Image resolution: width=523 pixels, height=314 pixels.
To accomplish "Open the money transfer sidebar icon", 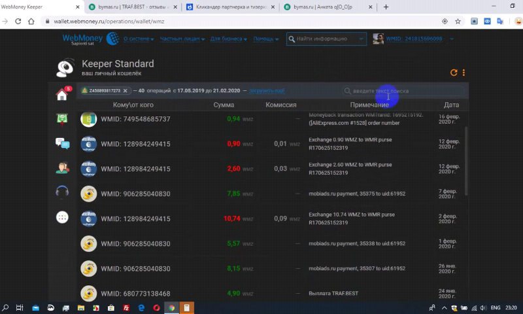I will click(x=62, y=119).
